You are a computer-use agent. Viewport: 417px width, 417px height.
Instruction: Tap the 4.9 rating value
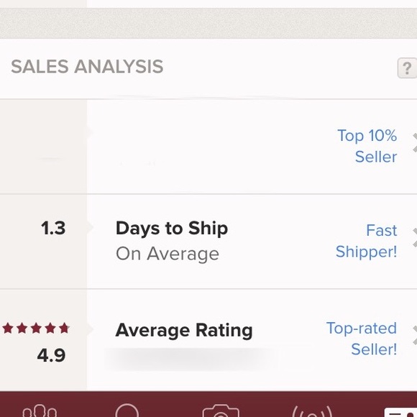51,355
